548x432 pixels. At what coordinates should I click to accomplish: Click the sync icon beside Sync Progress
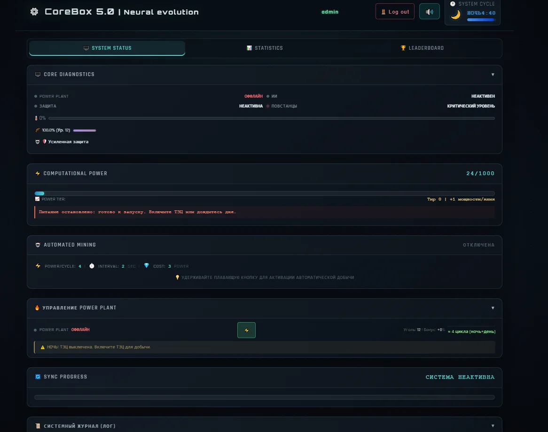[38, 377]
